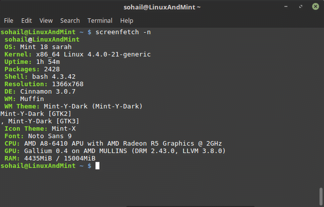Open the Terminal menu
The image size is (324, 207).
100,21
